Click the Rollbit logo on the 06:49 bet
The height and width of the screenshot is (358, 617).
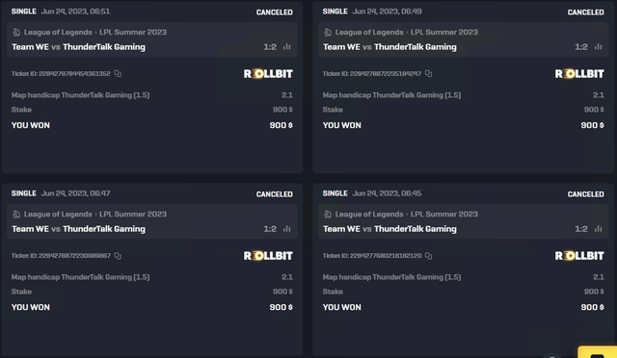[579, 74]
